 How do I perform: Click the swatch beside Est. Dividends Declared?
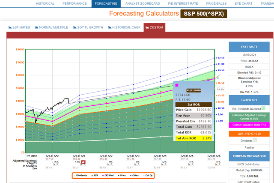pyautogui.click(x=263, y=108)
